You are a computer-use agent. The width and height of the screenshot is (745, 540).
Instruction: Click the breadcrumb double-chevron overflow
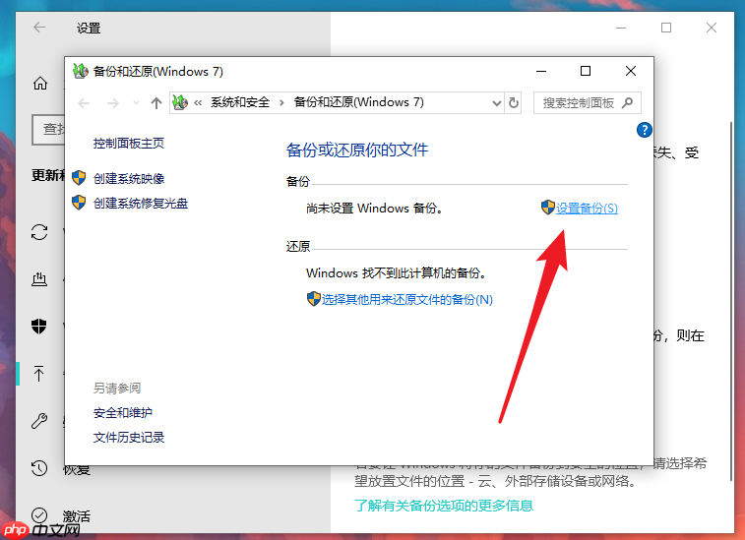198,102
